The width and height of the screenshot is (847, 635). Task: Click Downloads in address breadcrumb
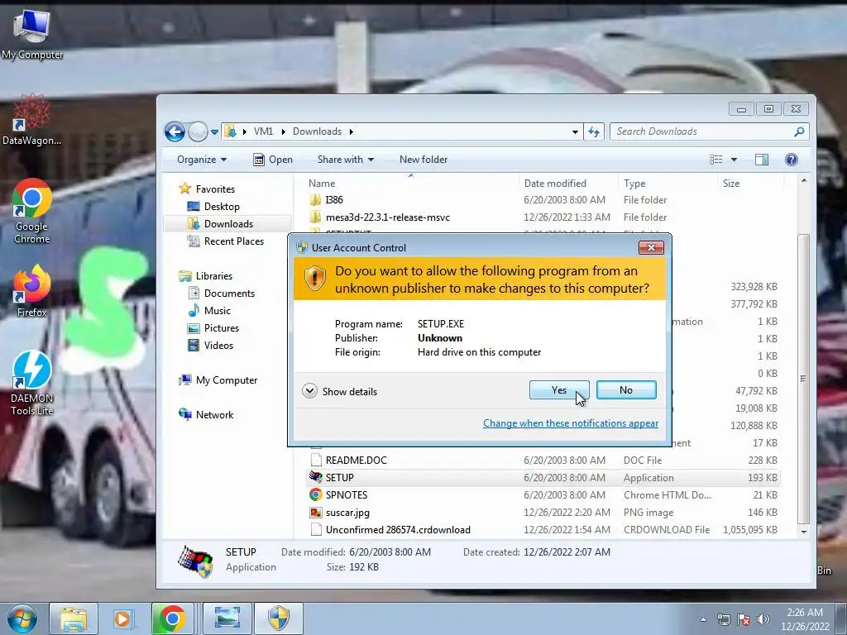[x=317, y=131]
